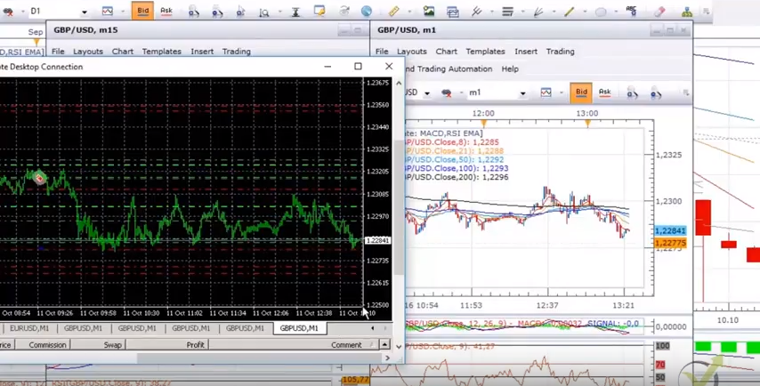760x386 pixels.
Task: Open the USD symbol dropdown arrow
Action: pos(427,93)
